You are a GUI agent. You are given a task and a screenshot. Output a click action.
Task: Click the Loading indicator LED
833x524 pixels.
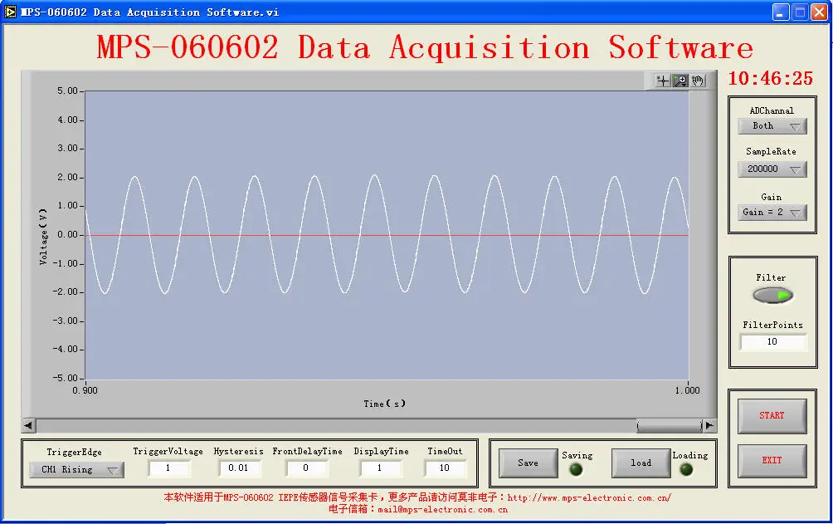click(686, 469)
